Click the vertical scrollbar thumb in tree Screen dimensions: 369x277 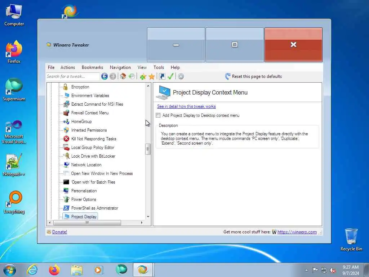point(148,149)
